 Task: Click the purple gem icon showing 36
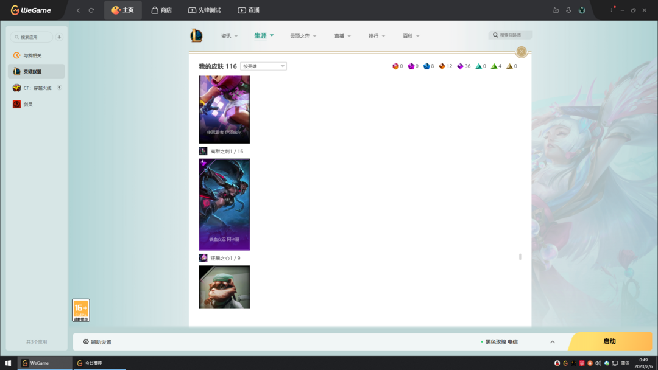(x=460, y=66)
